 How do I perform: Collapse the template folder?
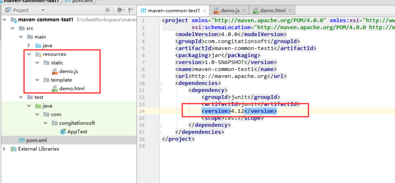[38, 80]
